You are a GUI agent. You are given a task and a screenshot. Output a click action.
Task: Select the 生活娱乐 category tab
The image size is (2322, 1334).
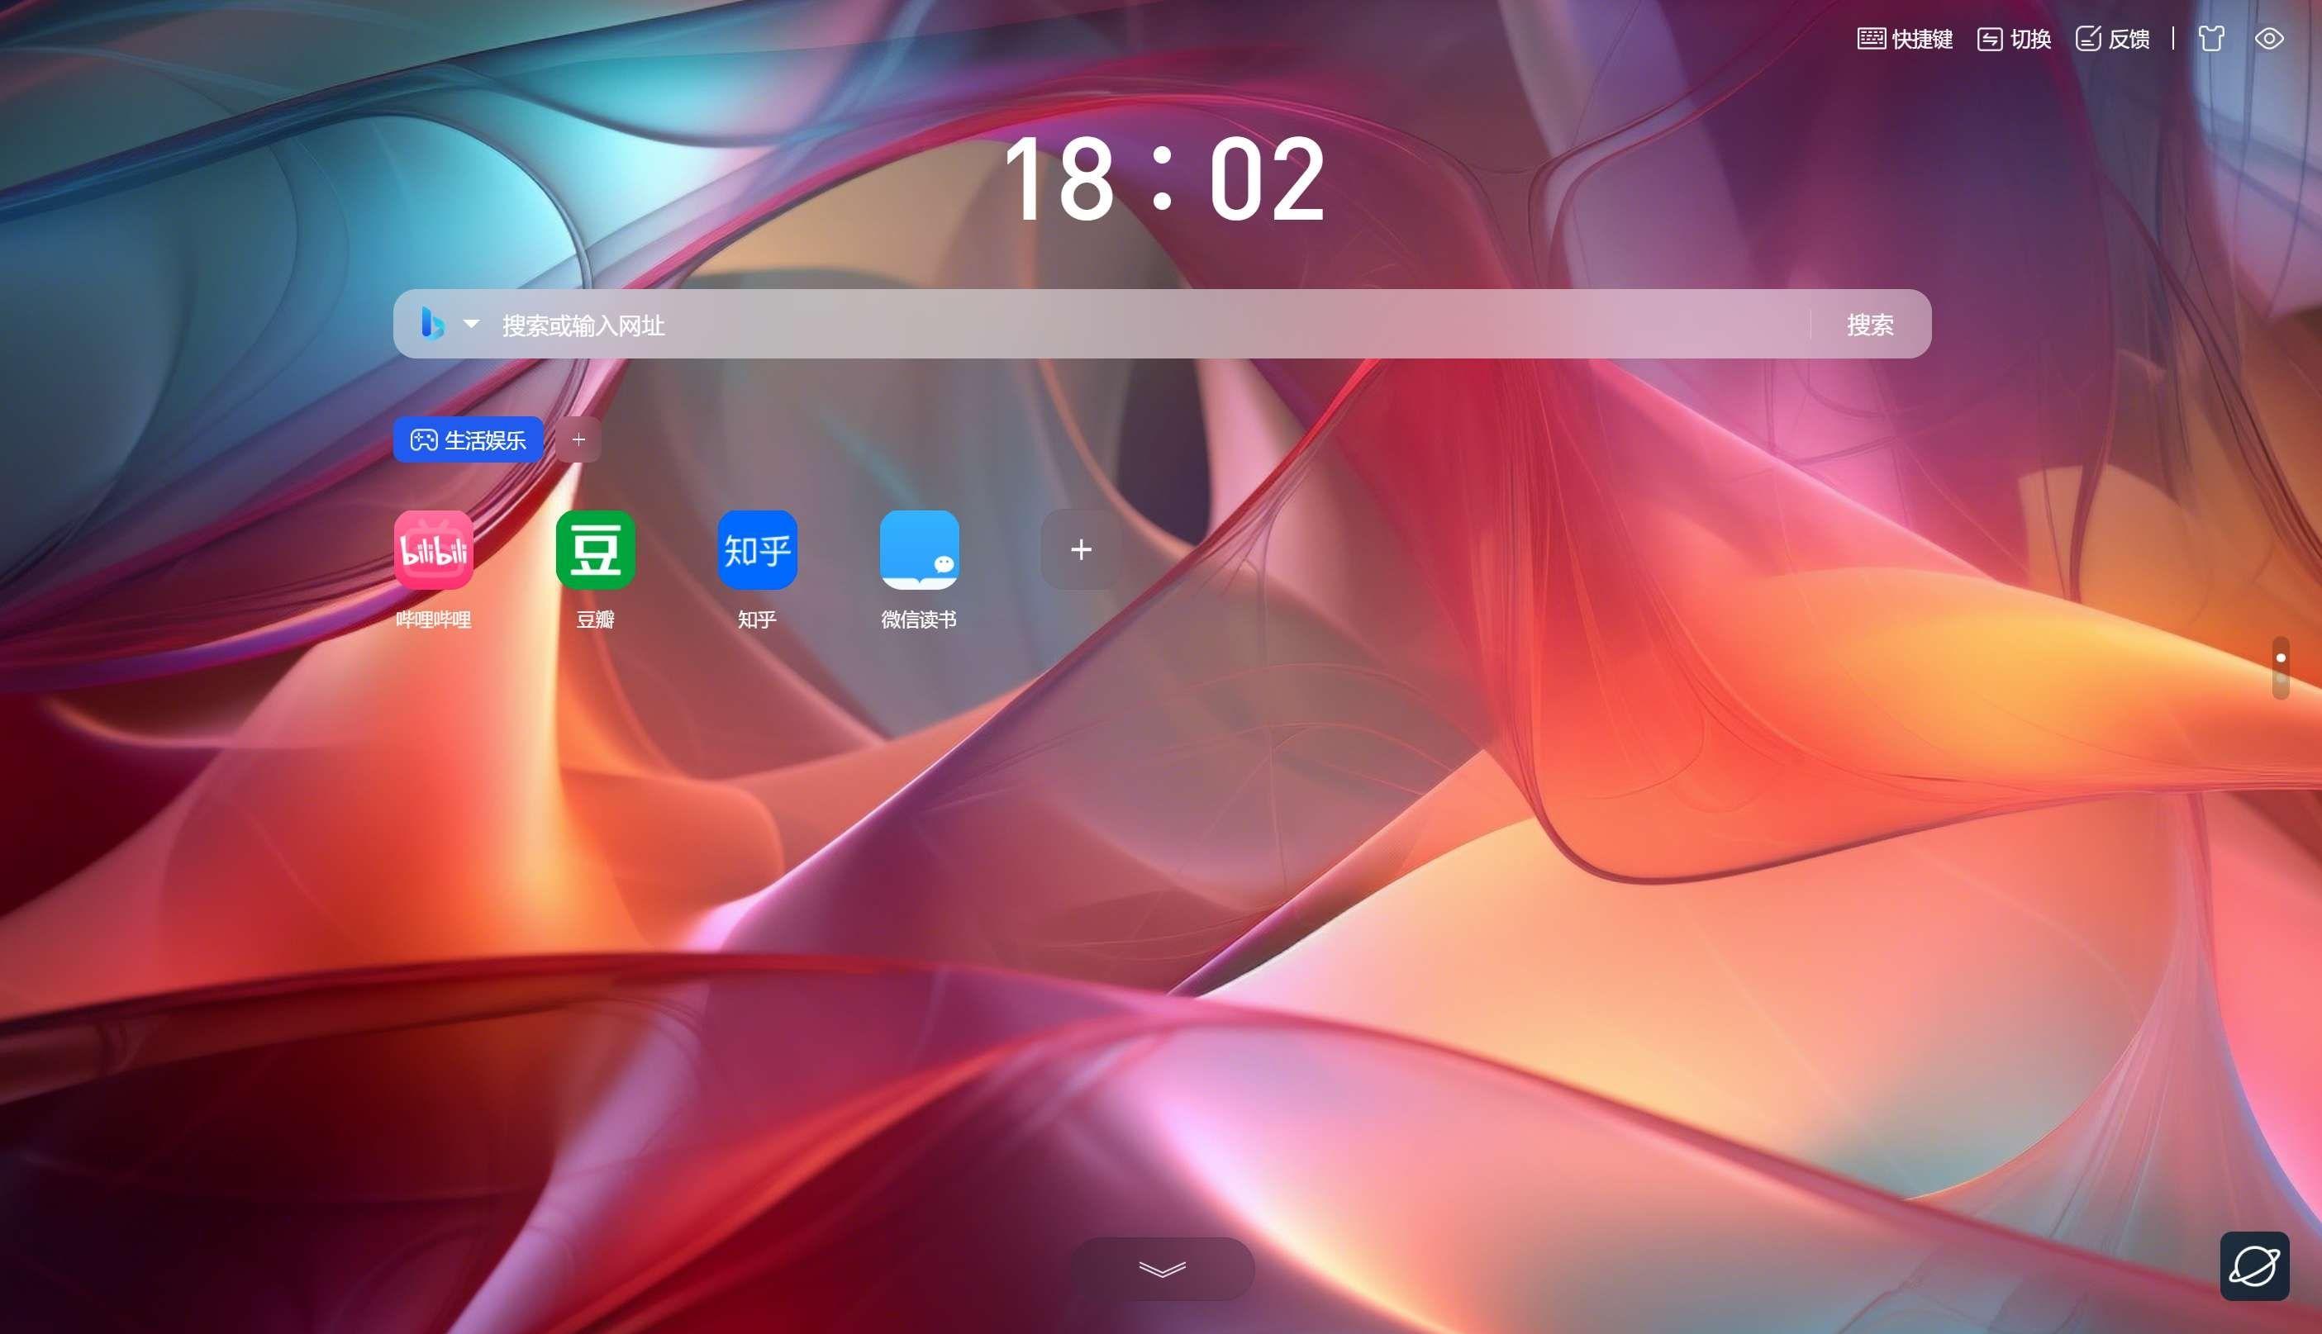point(469,439)
